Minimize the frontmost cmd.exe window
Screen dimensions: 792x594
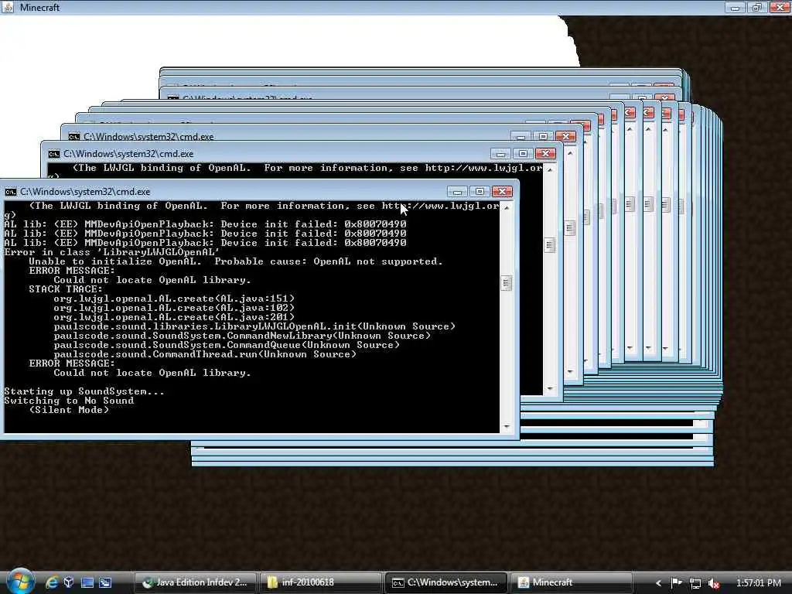pyautogui.click(x=457, y=192)
